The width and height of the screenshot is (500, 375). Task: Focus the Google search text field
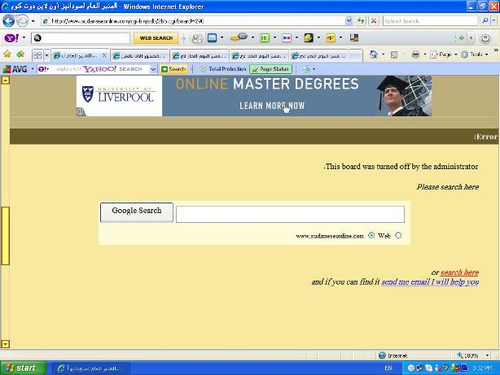[x=290, y=214]
